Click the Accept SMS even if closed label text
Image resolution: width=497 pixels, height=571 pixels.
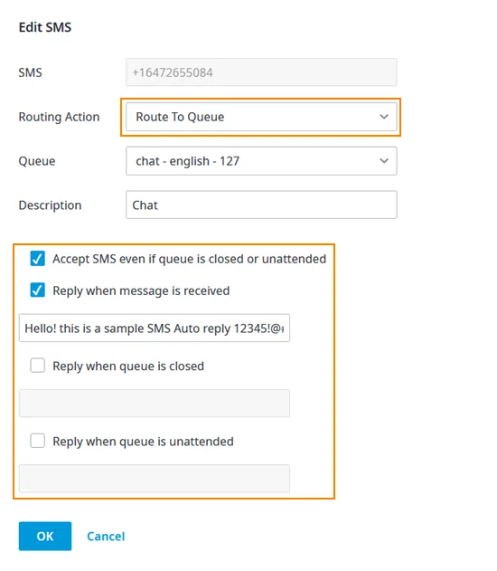[x=190, y=259]
